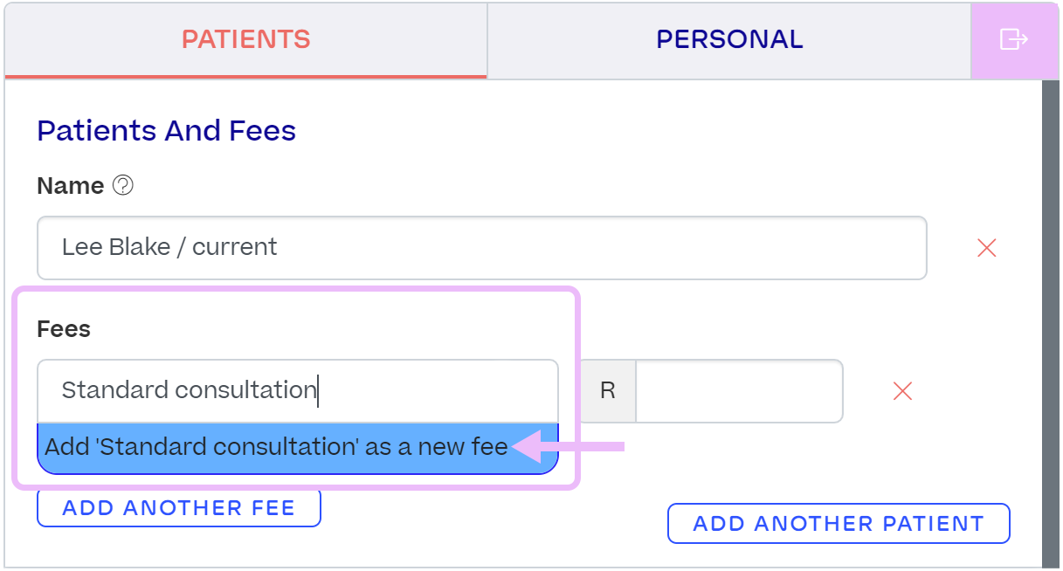Viewport: 1063px width, 571px height.
Task: Click into the fee amount field after R
Action: coord(739,391)
